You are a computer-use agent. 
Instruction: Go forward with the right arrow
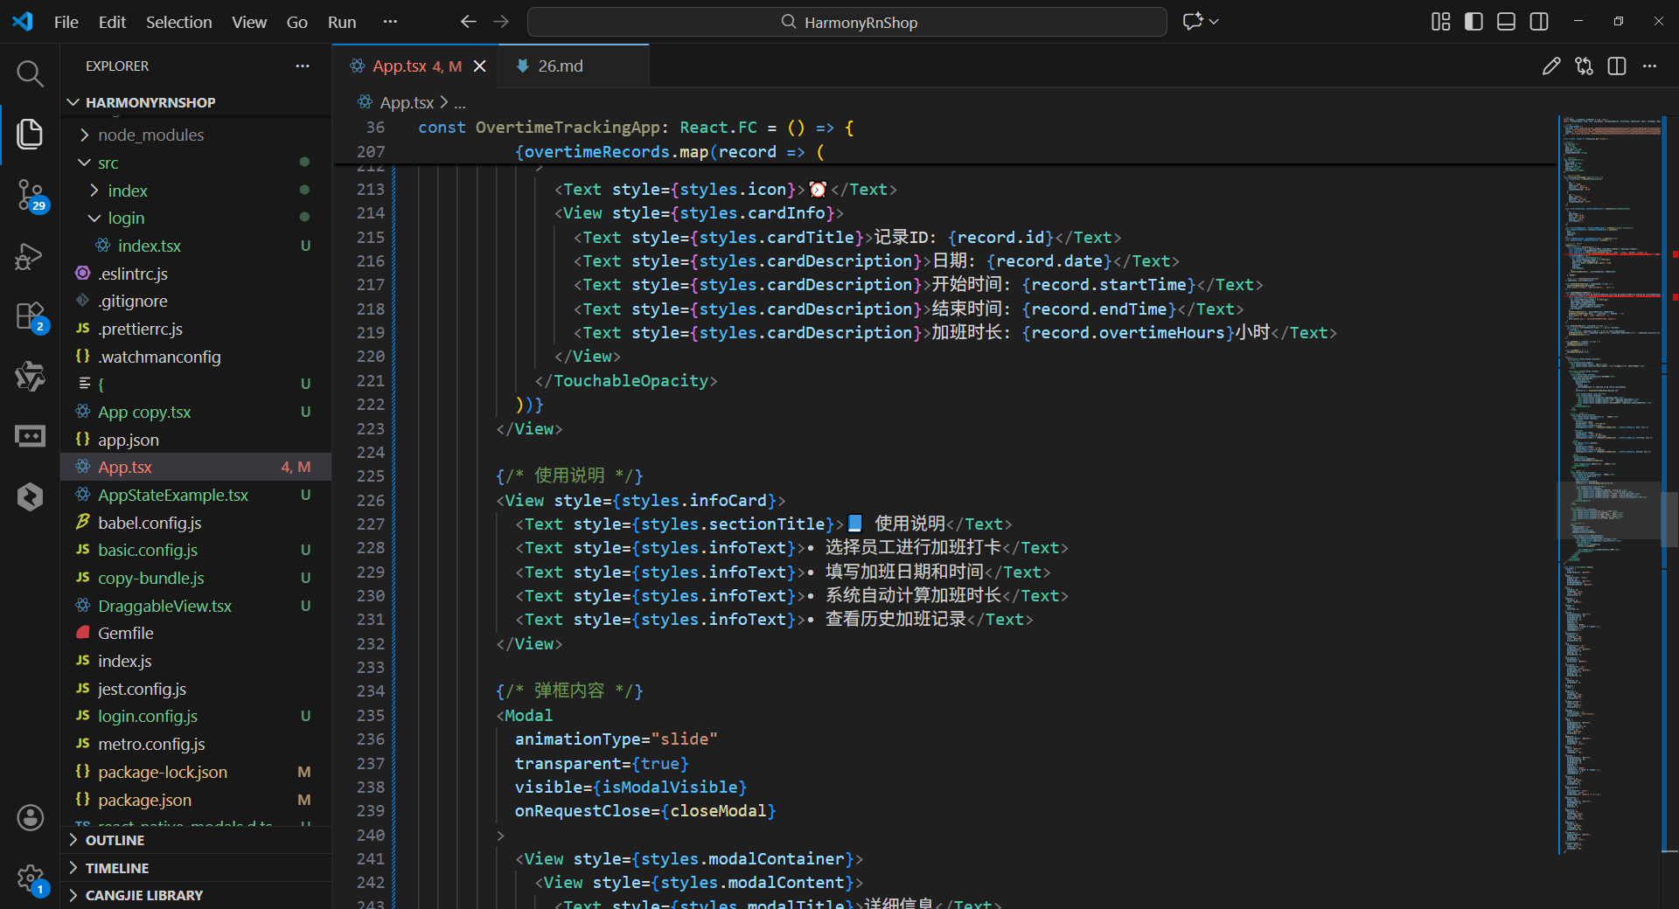click(x=501, y=22)
